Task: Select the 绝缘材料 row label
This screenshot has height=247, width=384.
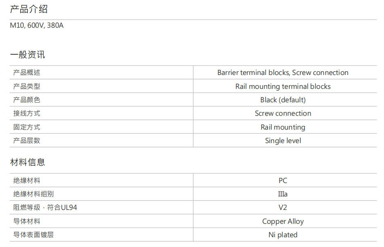Action: 27,181
